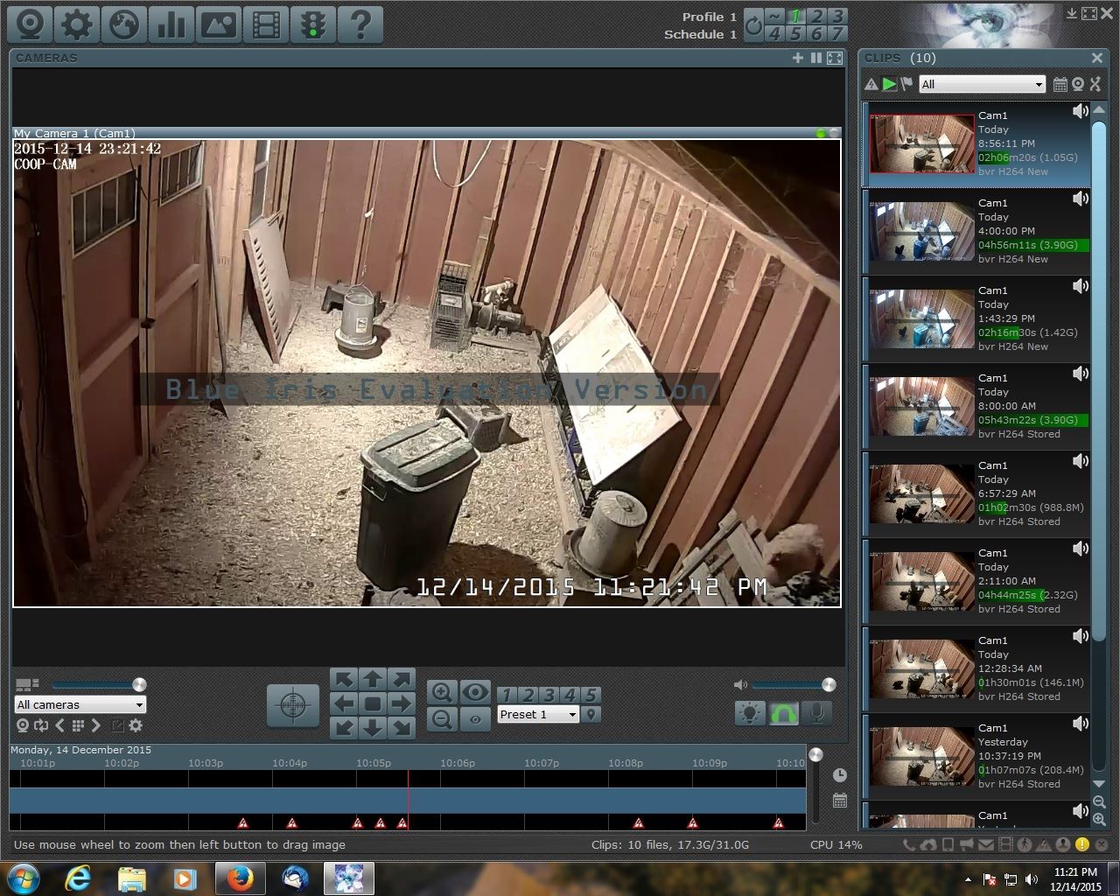1120x896 pixels.
Task: Click PTZ preset button 1
Action: (507, 696)
